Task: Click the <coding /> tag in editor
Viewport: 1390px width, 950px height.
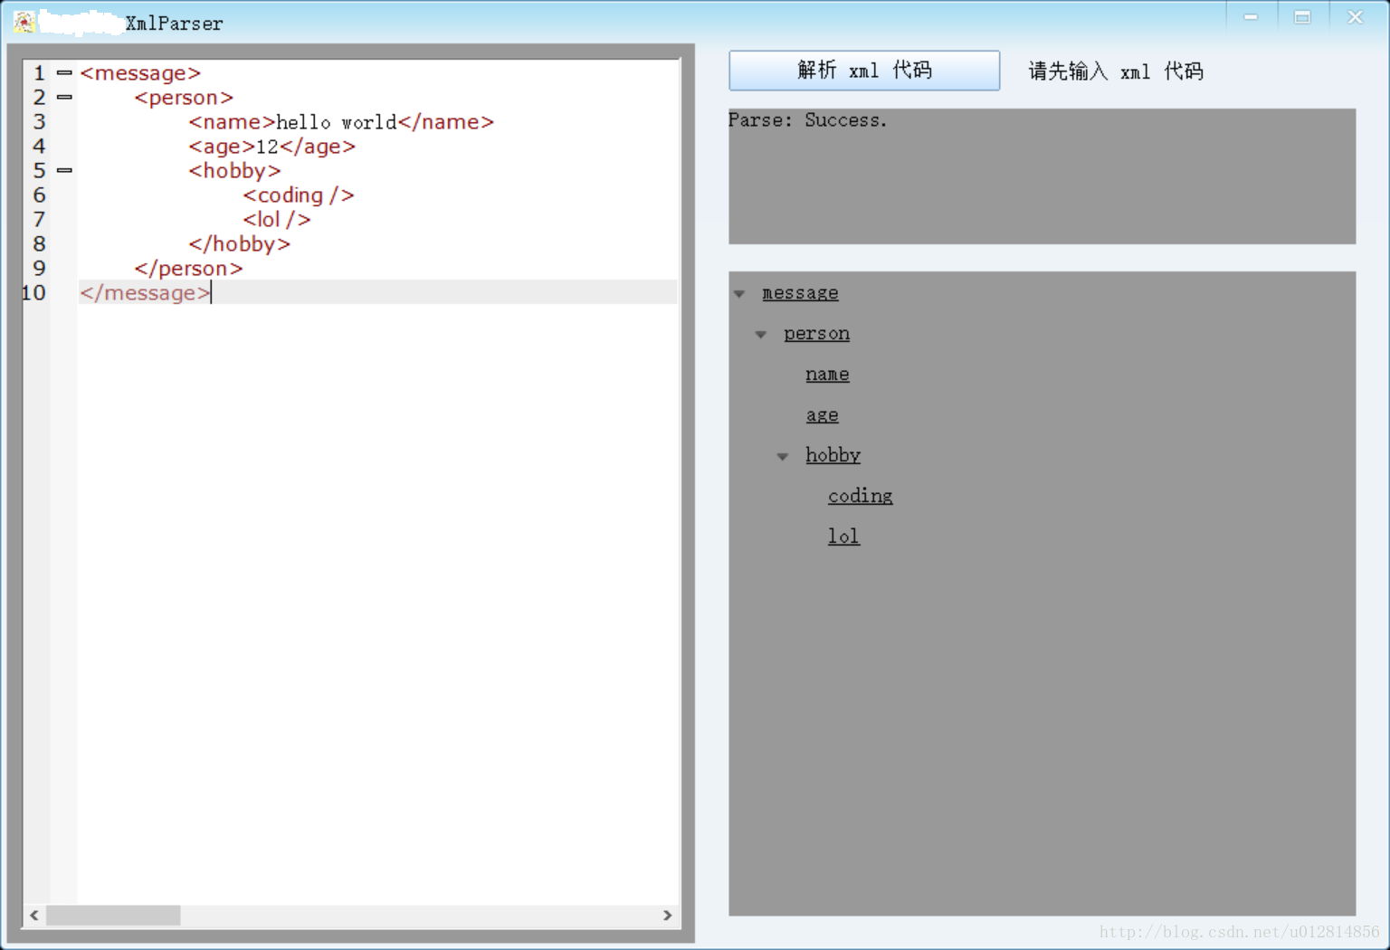Action: (298, 195)
